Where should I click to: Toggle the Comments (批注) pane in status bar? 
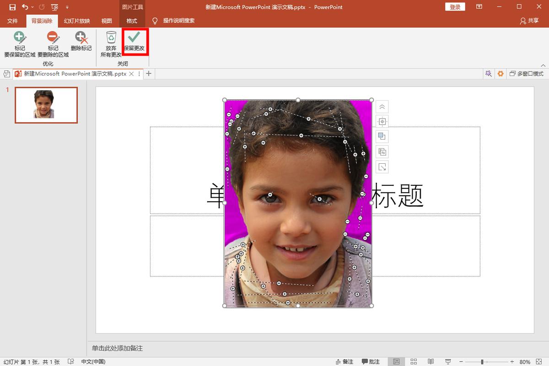tap(371, 362)
